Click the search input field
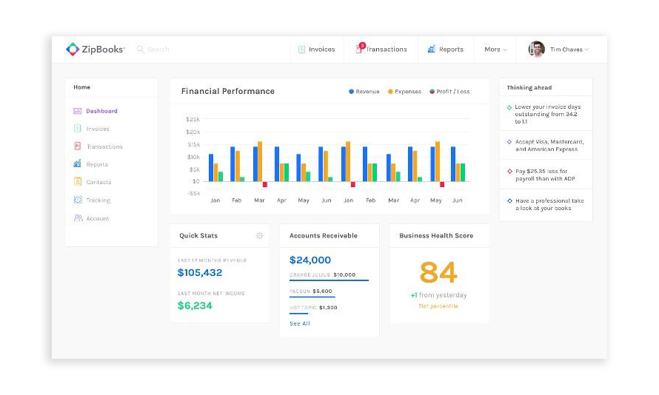Screen dimensions: 659x395 click(178, 50)
